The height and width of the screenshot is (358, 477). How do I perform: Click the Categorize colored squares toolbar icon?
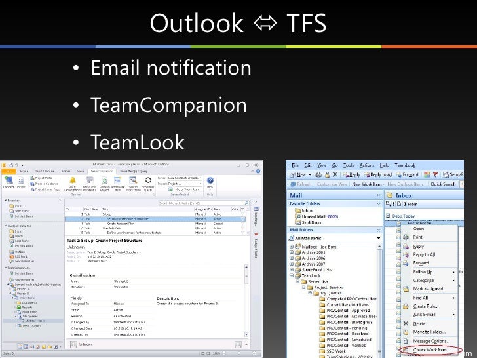[427, 174]
